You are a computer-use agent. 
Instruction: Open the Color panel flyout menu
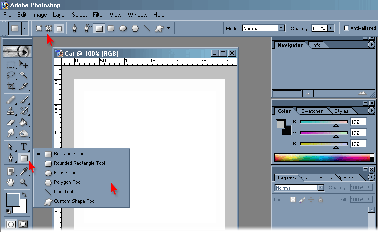371,110
